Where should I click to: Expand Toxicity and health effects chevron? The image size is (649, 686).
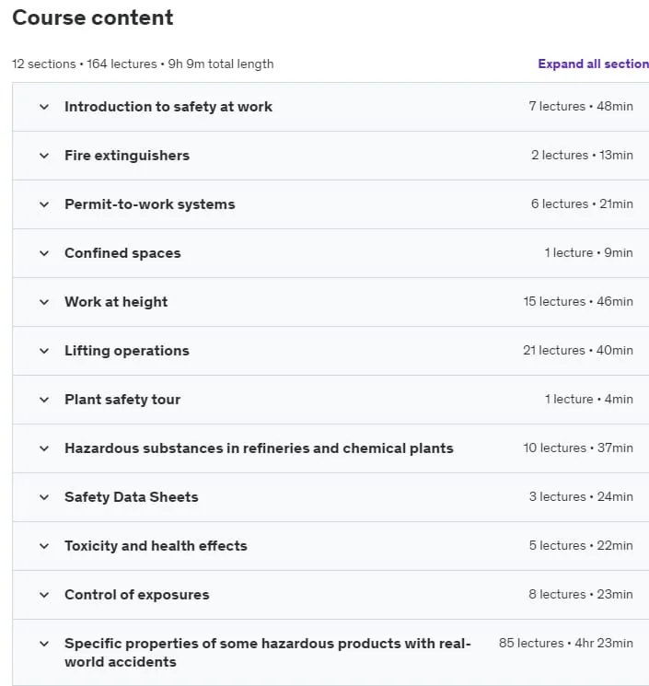pos(44,546)
